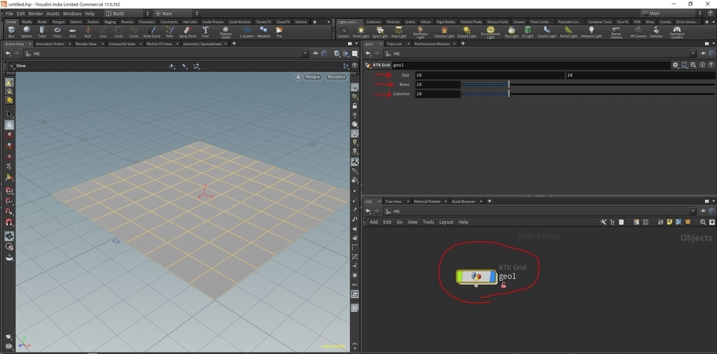Open parameter gear menu for geo1

coord(676,65)
